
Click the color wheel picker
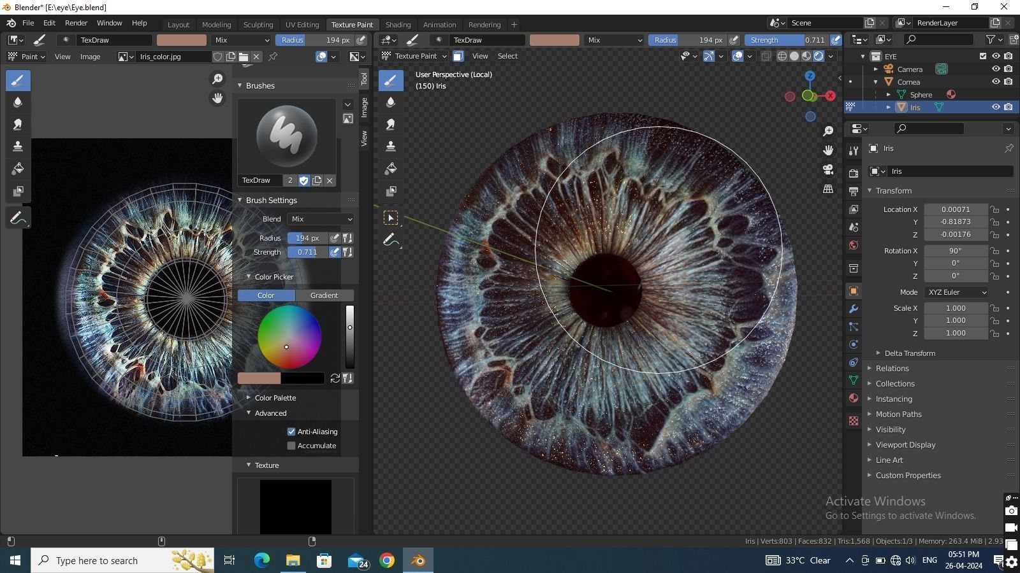coord(289,337)
